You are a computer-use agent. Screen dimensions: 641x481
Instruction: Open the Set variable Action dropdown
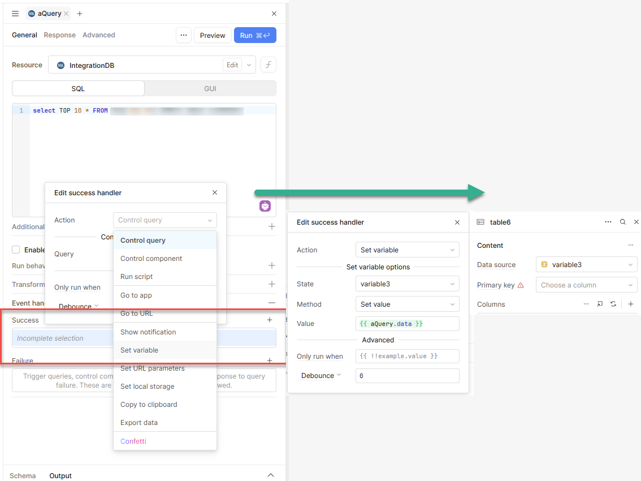tap(407, 250)
